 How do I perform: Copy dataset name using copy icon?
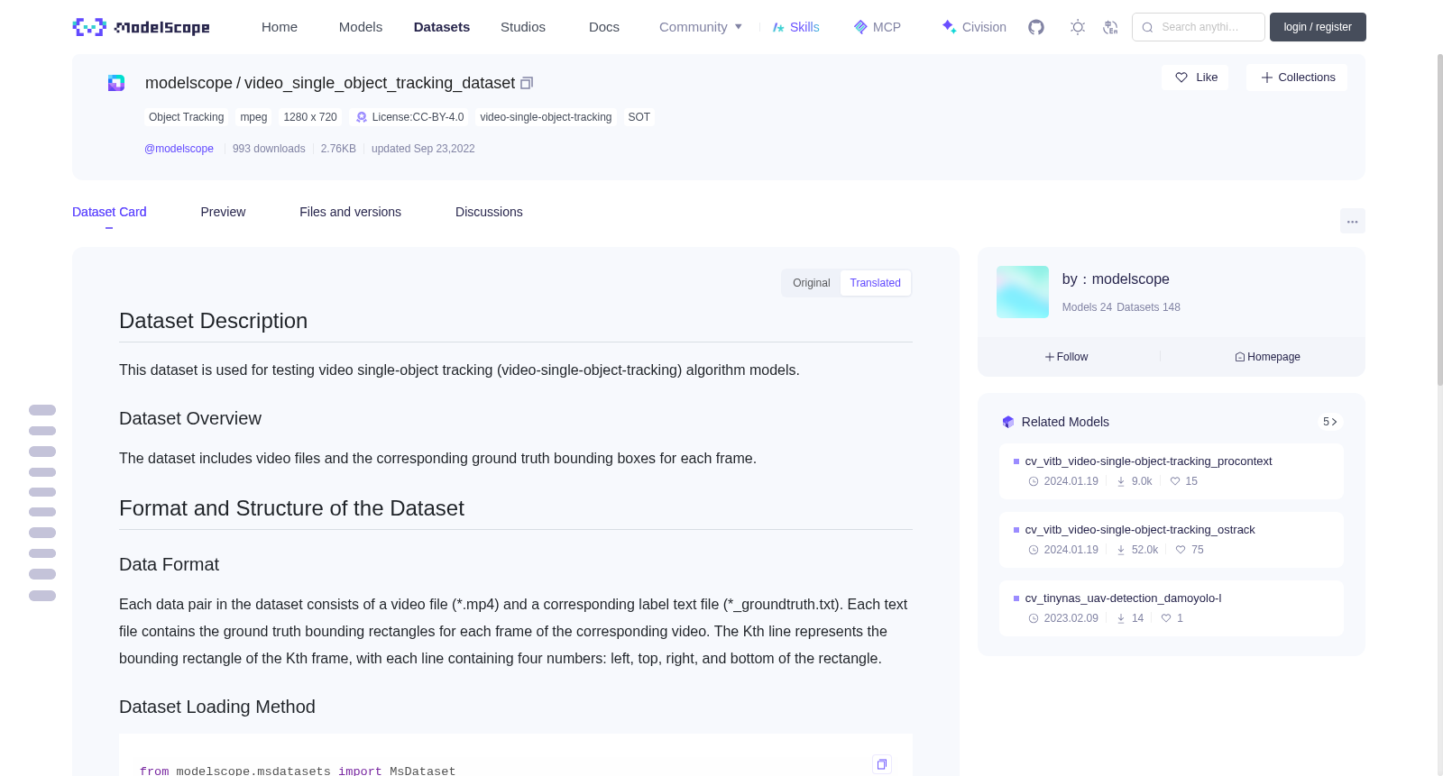click(x=527, y=83)
